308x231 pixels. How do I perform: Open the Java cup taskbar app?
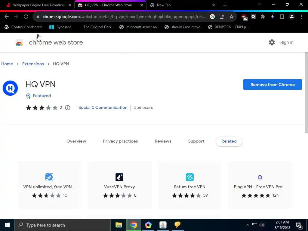pos(163,225)
